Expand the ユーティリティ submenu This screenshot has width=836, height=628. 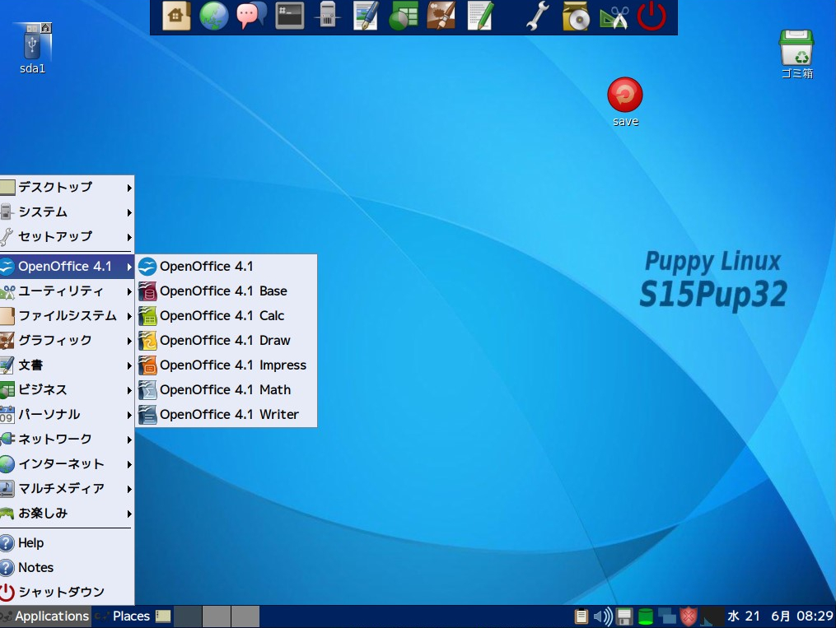[67, 291]
